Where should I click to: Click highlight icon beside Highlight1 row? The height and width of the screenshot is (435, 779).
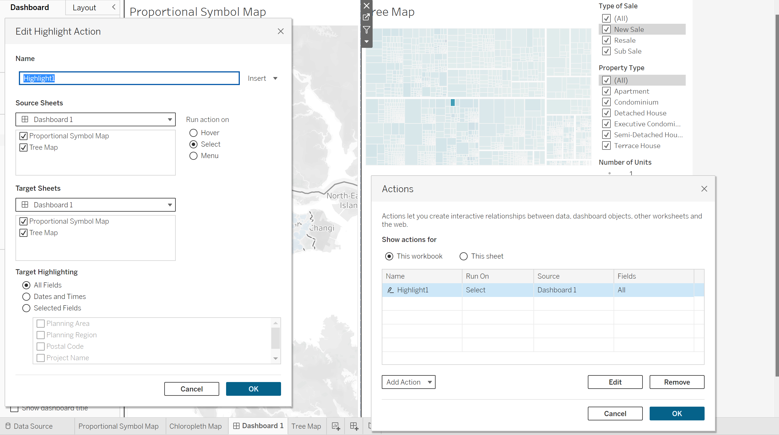tap(390, 290)
